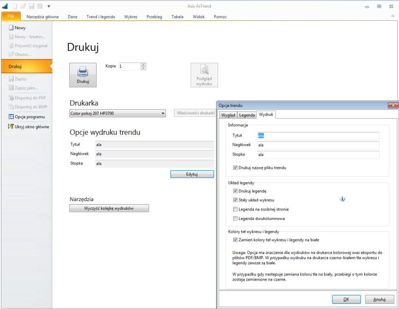The height and width of the screenshot is (309, 399).
Task: Click the Kopie number field
Action: click(130, 66)
